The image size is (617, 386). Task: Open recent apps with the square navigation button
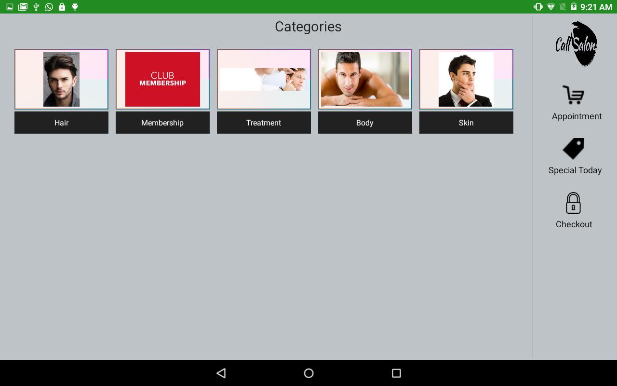(x=395, y=373)
